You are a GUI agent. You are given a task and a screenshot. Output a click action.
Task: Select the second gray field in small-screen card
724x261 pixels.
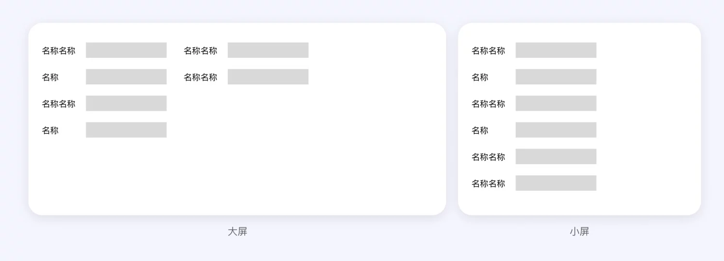pos(556,77)
